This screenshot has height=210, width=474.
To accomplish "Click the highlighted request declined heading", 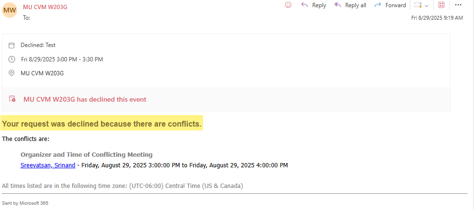I will 102,124.
